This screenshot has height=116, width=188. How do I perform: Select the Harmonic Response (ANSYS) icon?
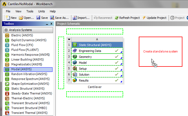(7, 55)
